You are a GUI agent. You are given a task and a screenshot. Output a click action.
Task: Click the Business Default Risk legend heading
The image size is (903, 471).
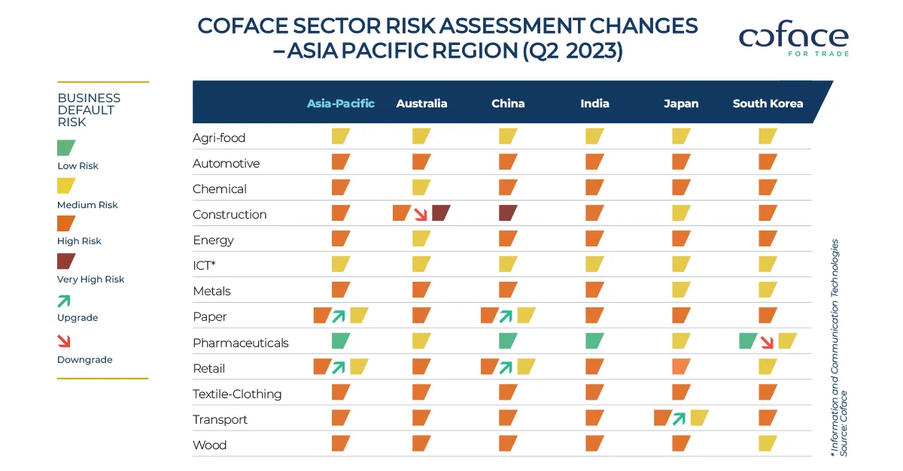[x=89, y=110]
